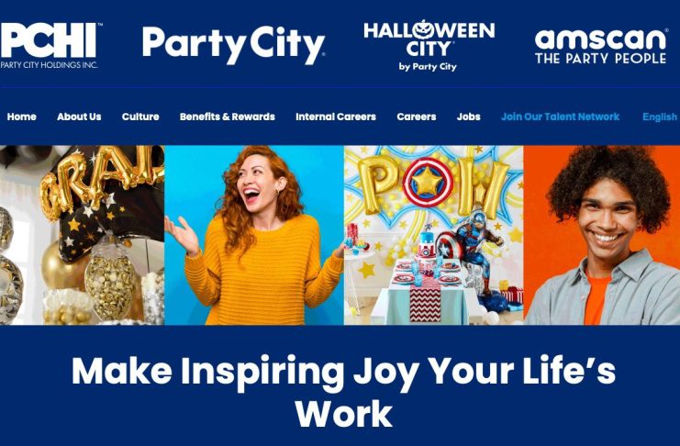Image resolution: width=680 pixels, height=446 pixels.
Task: Go to the Jobs page
Action: [468, 117]
